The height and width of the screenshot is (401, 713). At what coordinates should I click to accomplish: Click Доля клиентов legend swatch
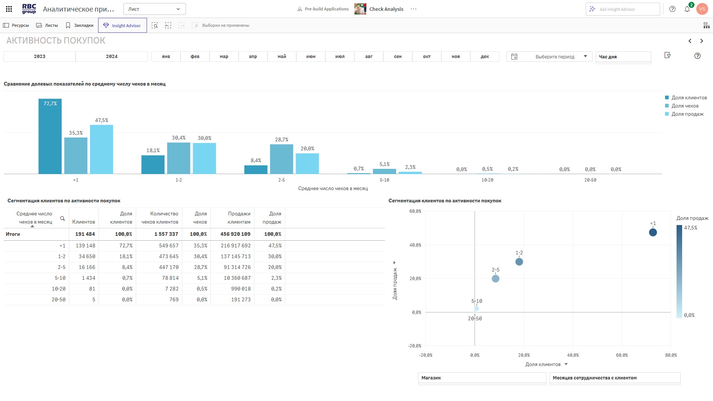[667, 97]
